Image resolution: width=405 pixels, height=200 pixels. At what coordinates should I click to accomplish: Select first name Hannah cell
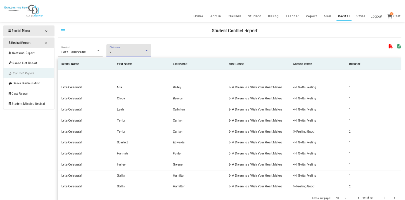[x=122, y=154]
